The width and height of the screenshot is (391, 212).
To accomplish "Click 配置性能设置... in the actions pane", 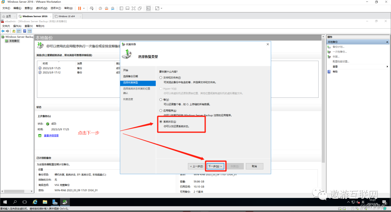I will pyautogui.click(x=341, y=62).
